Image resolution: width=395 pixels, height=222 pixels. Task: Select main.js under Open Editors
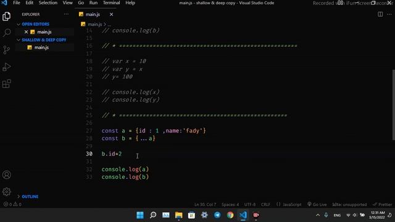click(44, 32)
